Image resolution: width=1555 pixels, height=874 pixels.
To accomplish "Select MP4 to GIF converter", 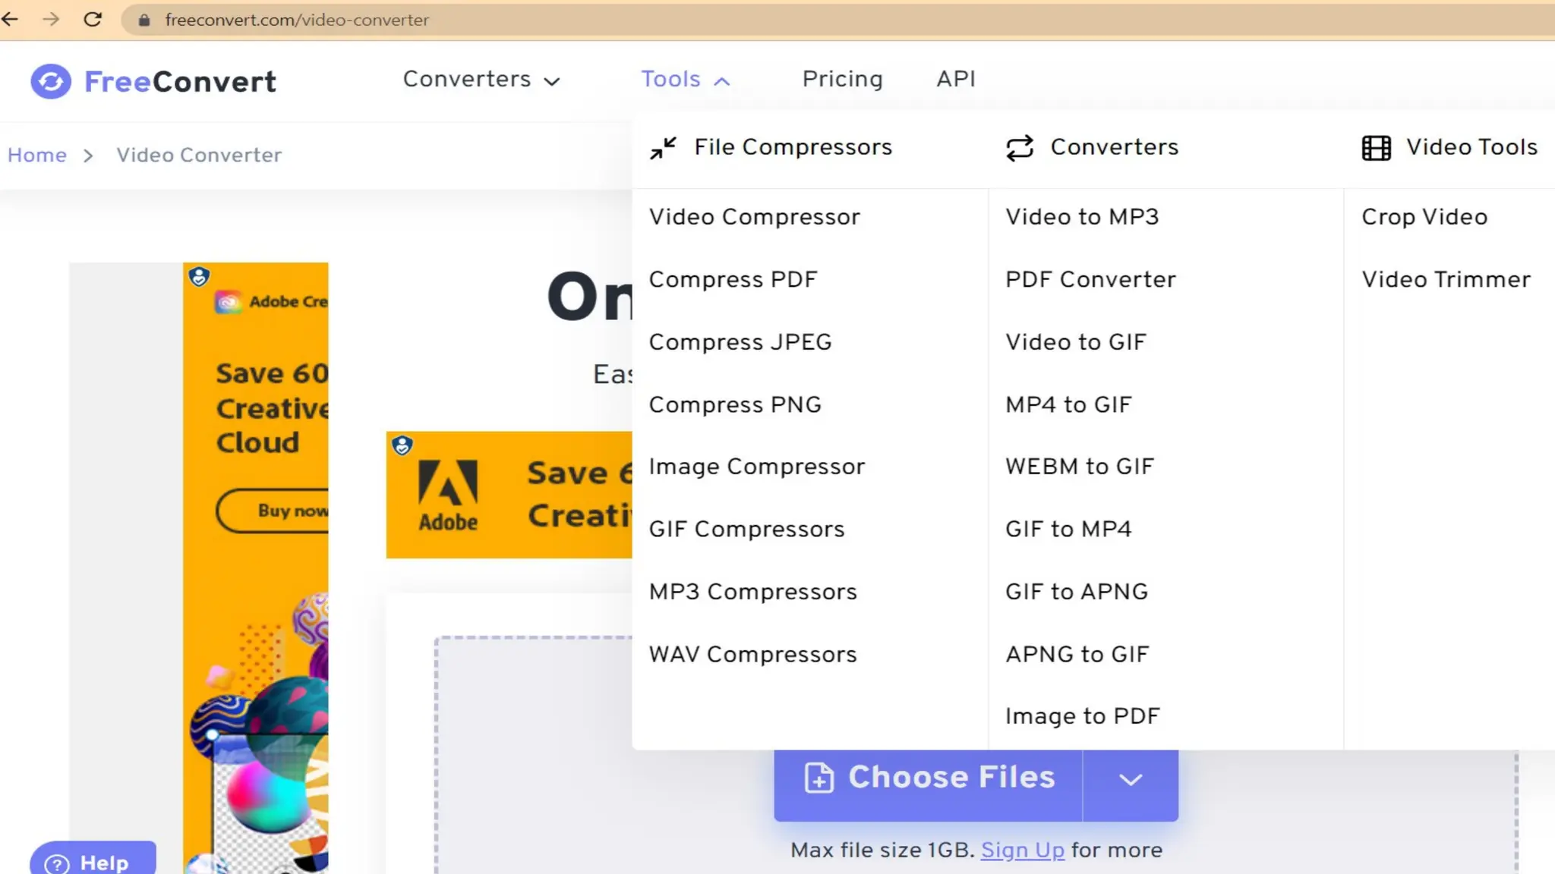I will pyautogui.click(x=1068, y=404).
